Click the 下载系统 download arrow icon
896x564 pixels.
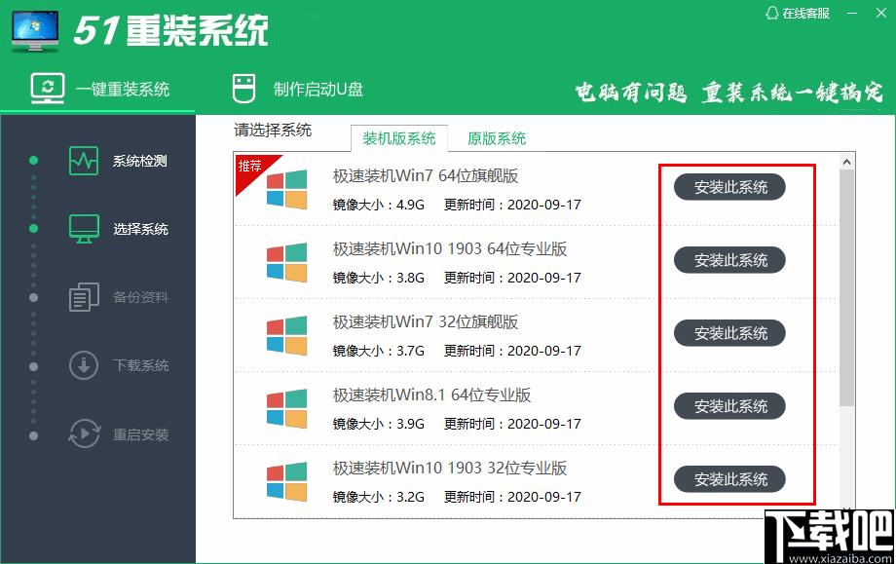(x=84, y=365)
